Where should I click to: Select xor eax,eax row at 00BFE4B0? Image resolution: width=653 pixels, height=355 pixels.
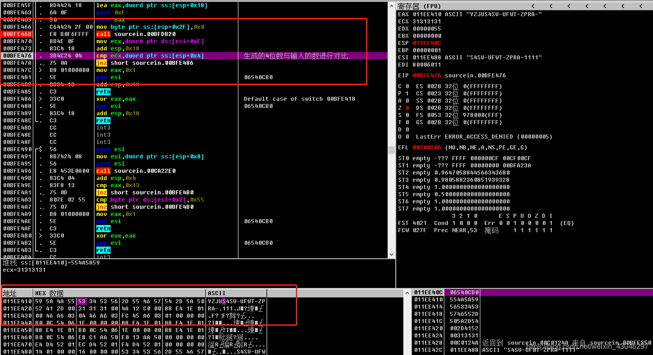pyautogui.click(x=194, y=236)
